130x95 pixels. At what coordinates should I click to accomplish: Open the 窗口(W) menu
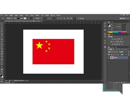(53, 15)
